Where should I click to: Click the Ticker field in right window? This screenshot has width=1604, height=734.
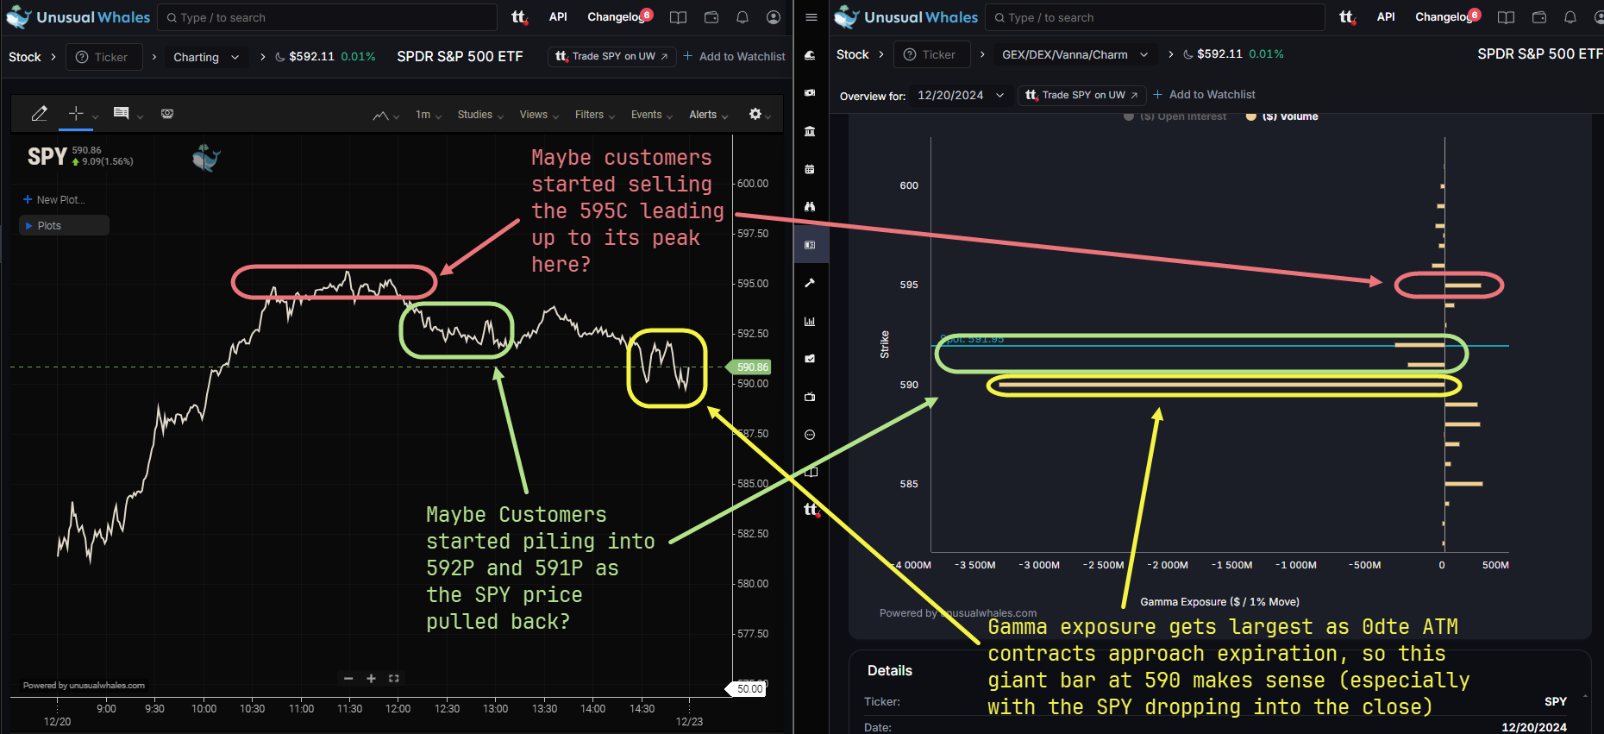pos(931,54)
